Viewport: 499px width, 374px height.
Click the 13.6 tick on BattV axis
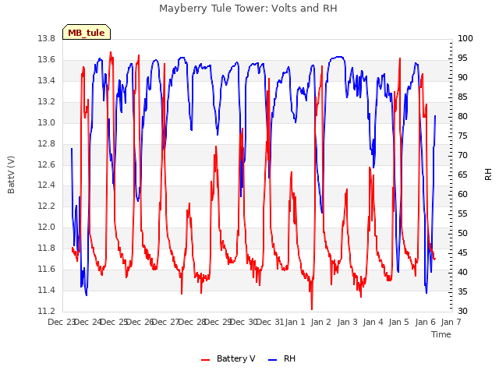point(47,60)
